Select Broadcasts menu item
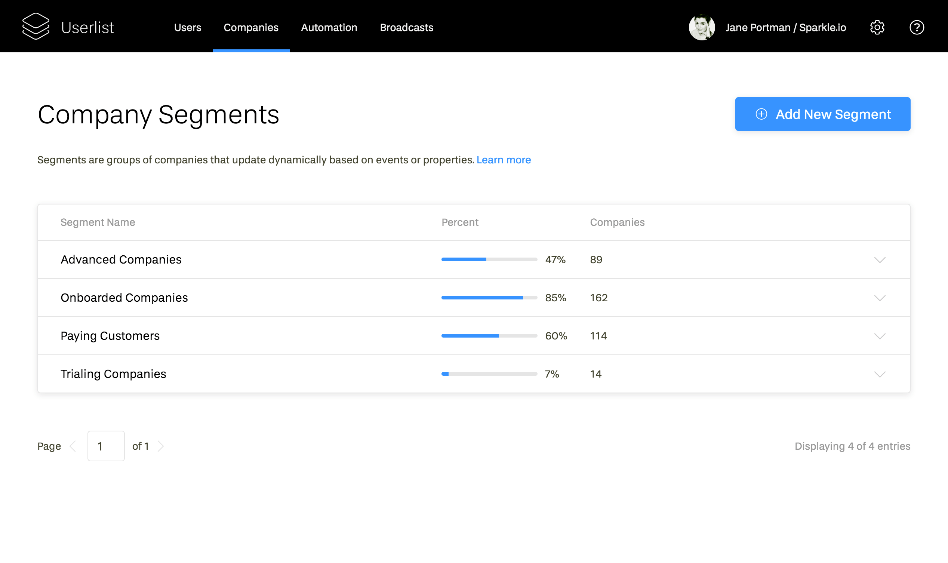948x563 pixels. pos(406,28)
